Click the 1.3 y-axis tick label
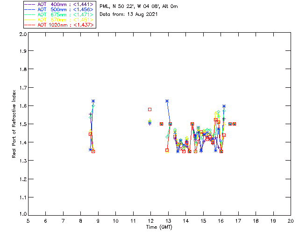This screenshot has height=239, width=299. pyautogui.click(x=23, y=161)
